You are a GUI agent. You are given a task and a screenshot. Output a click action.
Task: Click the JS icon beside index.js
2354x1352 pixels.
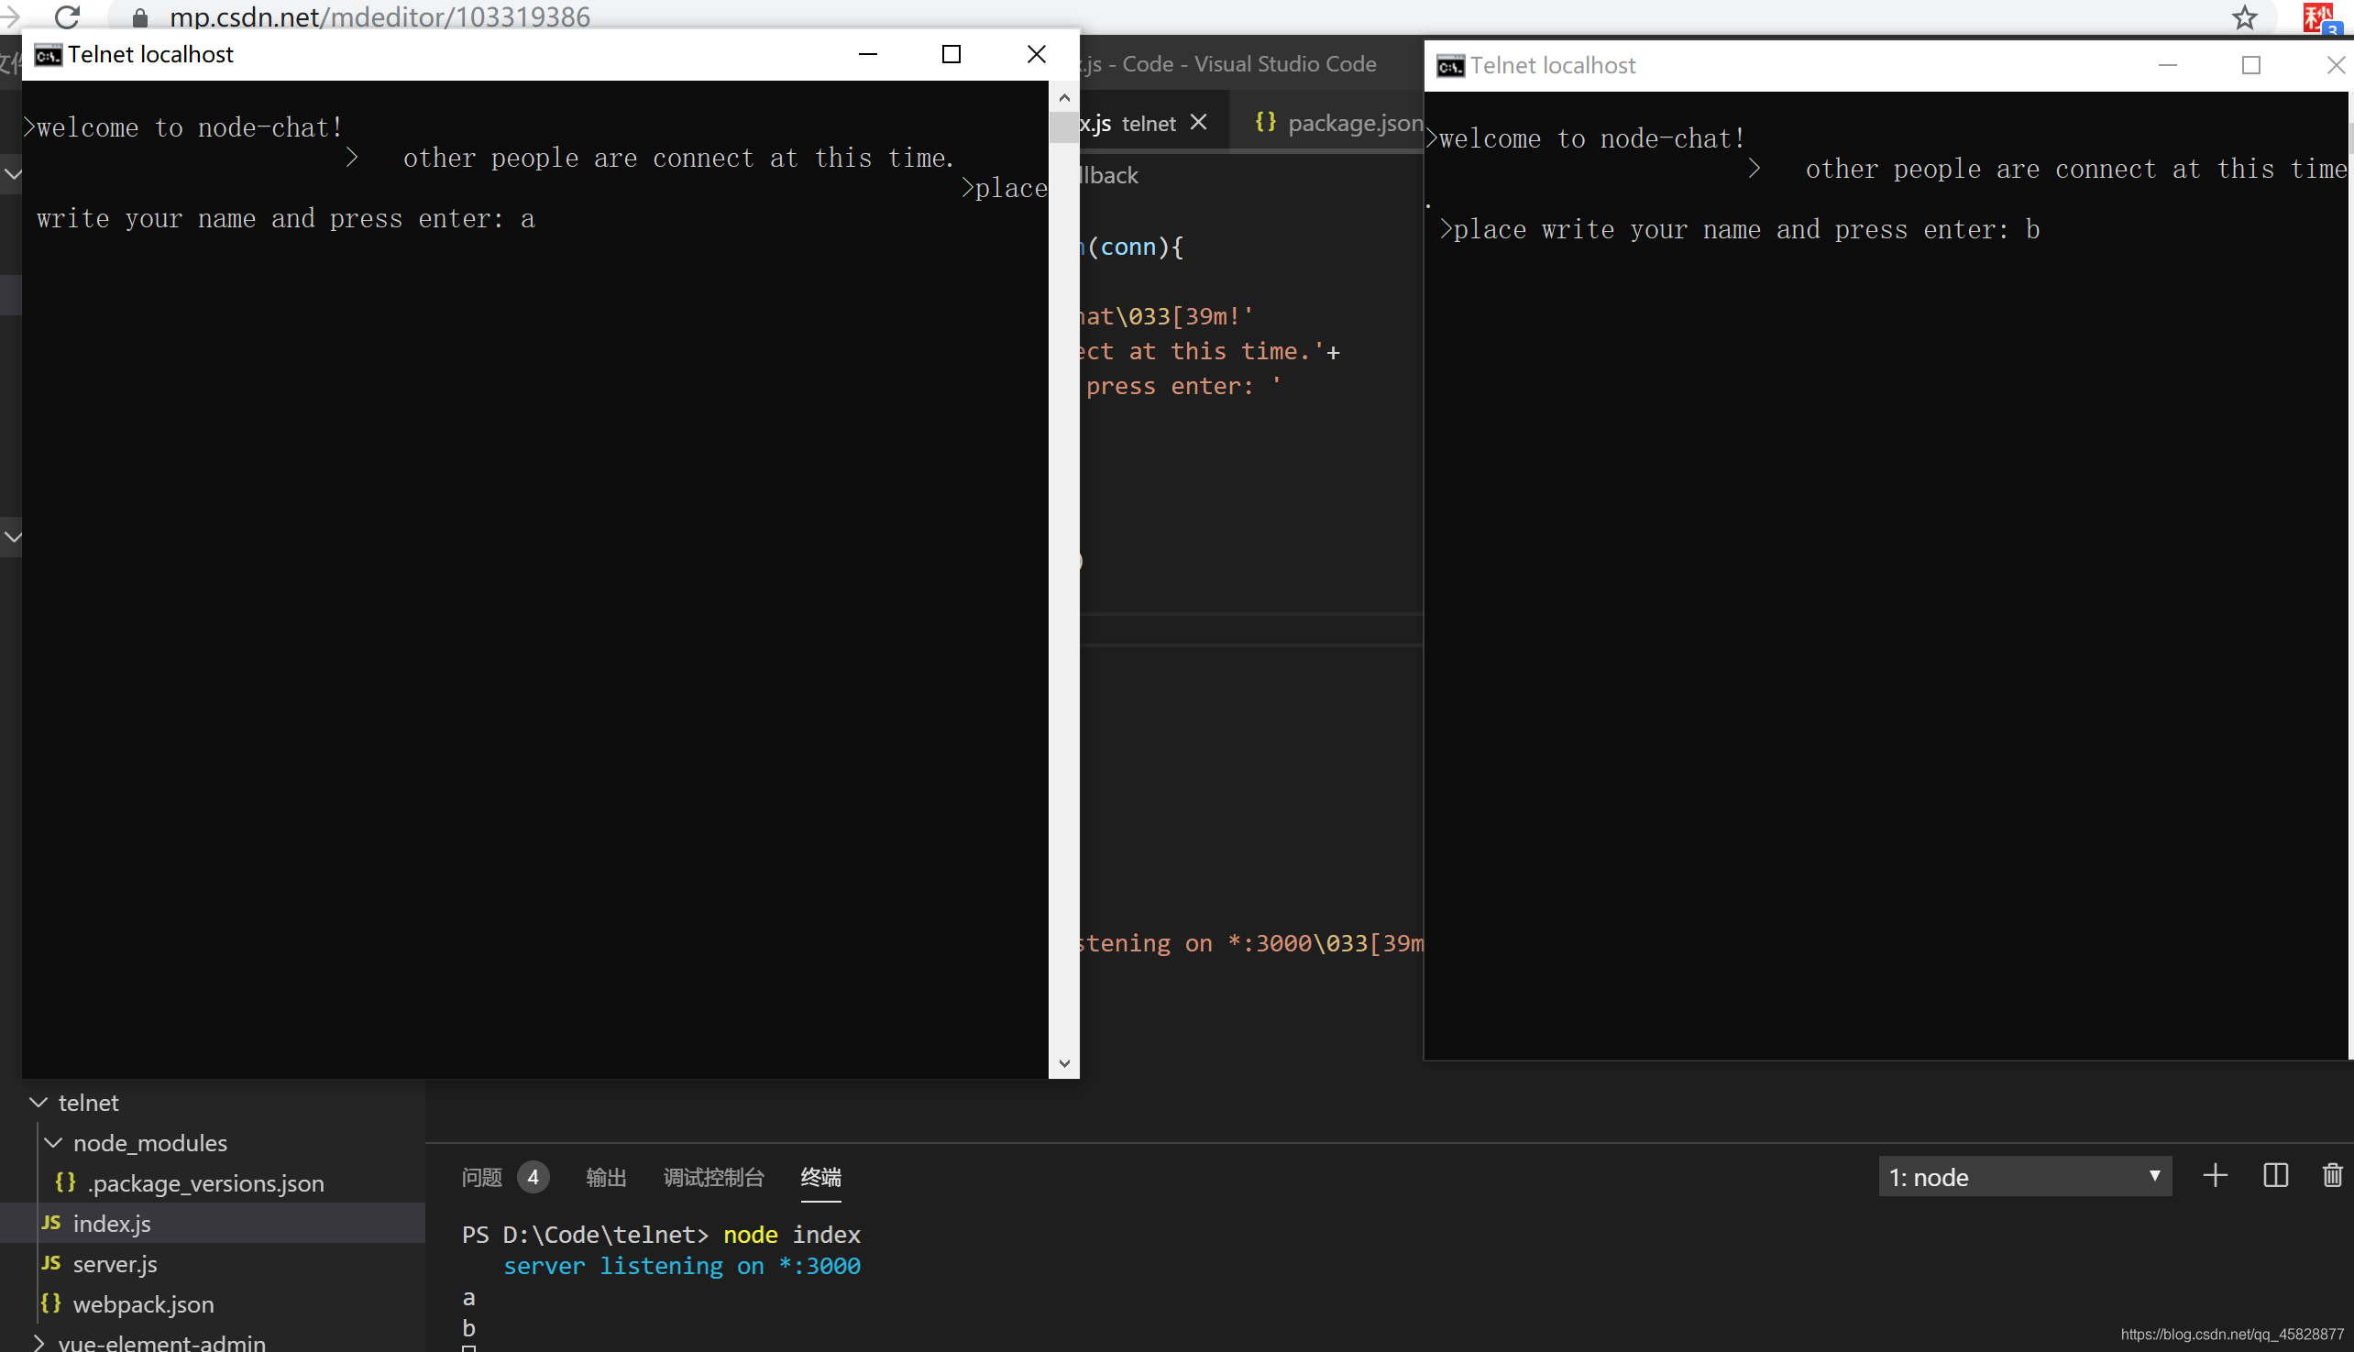51,1223
